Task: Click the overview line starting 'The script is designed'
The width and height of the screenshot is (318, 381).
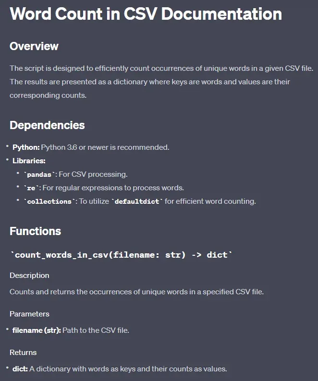Action: pos(161,68)
